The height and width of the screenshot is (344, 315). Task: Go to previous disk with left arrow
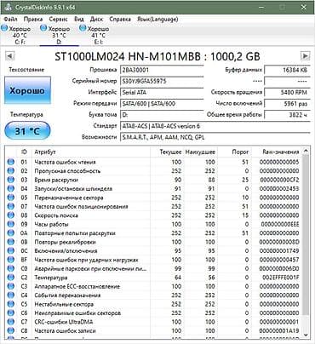click(9, 56)
